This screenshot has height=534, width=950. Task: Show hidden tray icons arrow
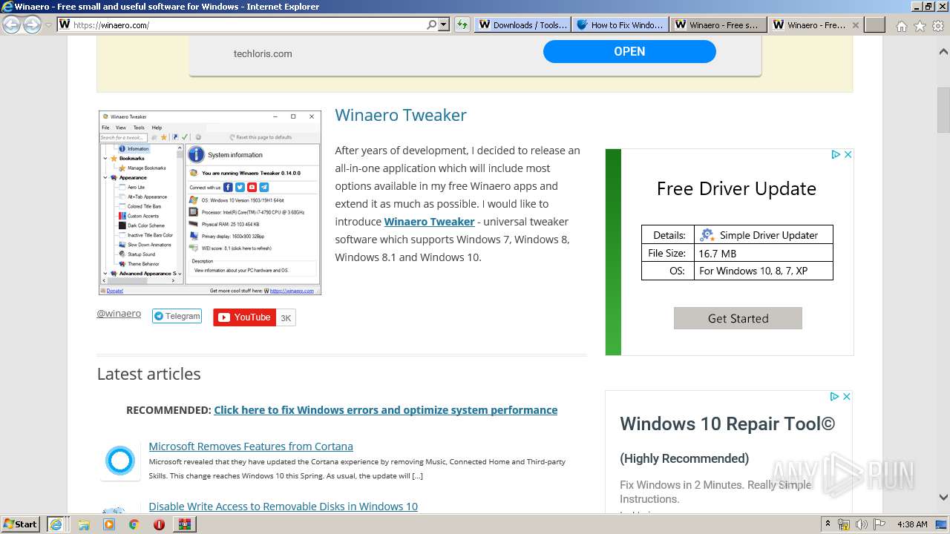pyautogui.click(x=828, y=524)
